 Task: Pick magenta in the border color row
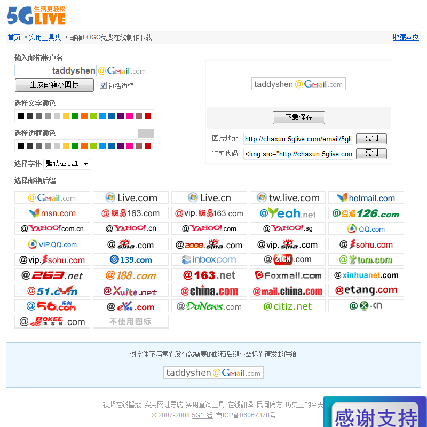click(x=130, y=146)
